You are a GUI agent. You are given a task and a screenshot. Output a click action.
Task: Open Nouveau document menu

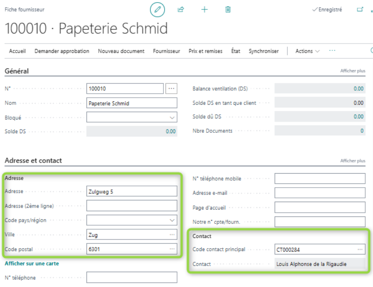(x=121, y=51)
